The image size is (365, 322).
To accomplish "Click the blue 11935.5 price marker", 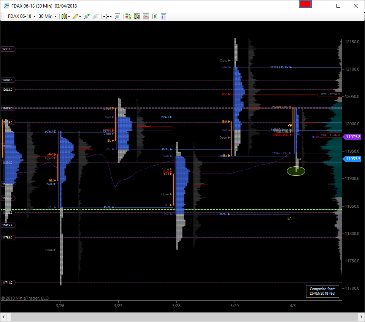I will (x=352, y=159).
